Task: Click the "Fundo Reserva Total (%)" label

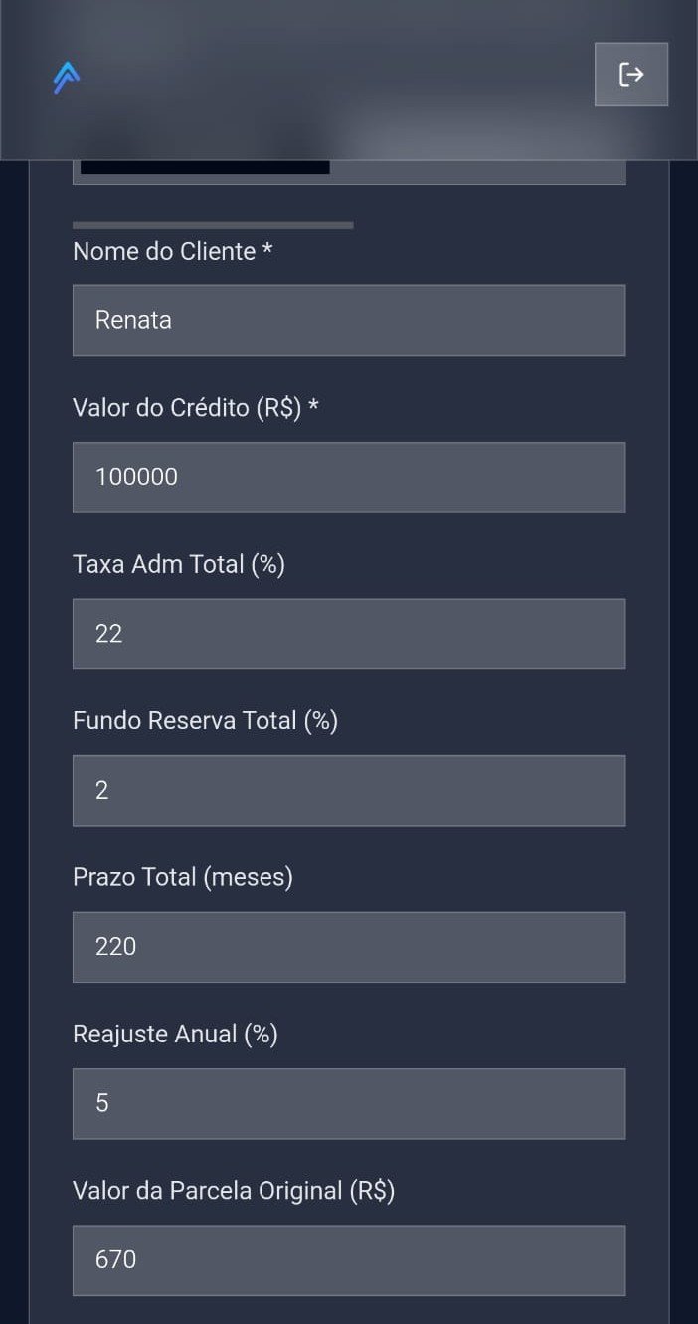Action: point(205,721)
